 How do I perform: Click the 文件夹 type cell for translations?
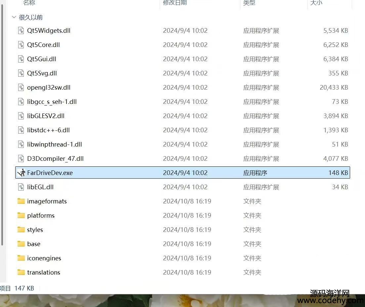(252, 272)
